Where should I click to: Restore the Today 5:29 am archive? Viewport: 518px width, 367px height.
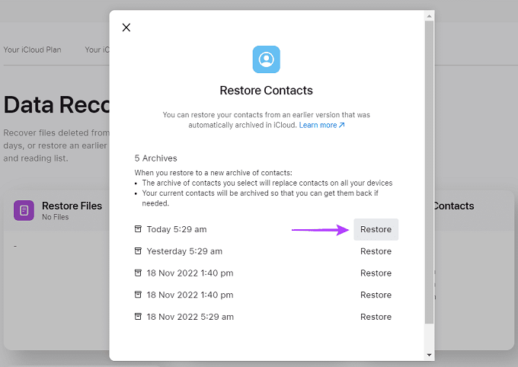pos(376,229)
